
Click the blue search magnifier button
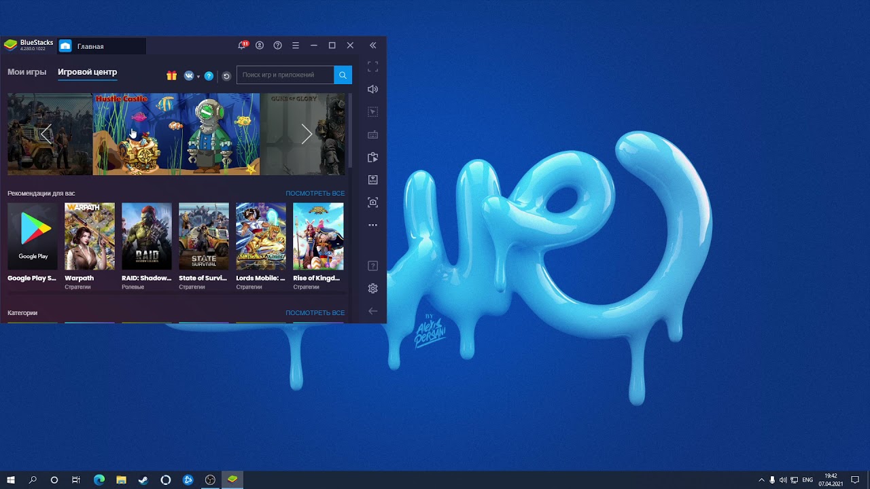[343, 75]
